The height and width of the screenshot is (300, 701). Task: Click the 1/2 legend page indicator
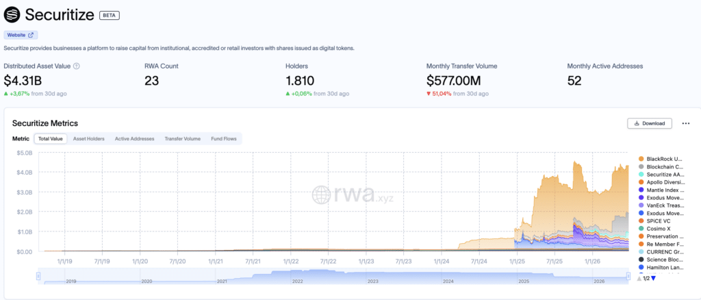(x=646, y=279)
